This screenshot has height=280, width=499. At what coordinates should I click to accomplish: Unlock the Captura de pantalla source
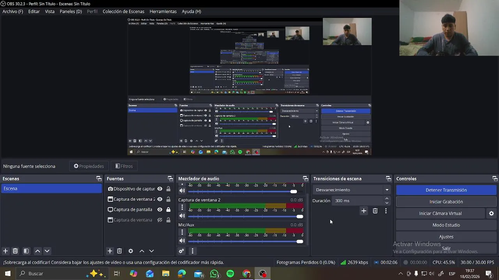coord(168,210)
